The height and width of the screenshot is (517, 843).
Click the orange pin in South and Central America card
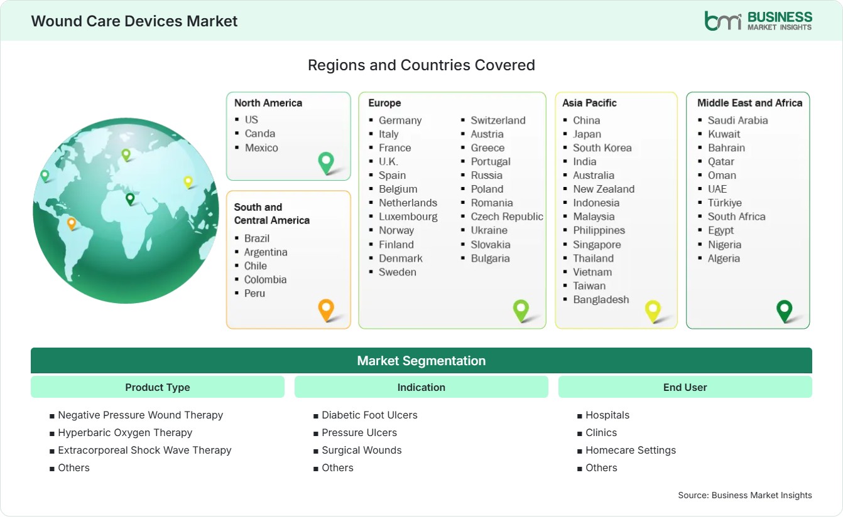coord(325,310)
